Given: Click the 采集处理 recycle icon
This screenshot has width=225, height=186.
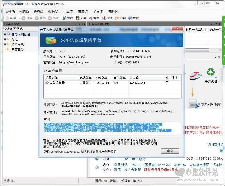Looking at the screenshot, I should [x=211, y=72].
